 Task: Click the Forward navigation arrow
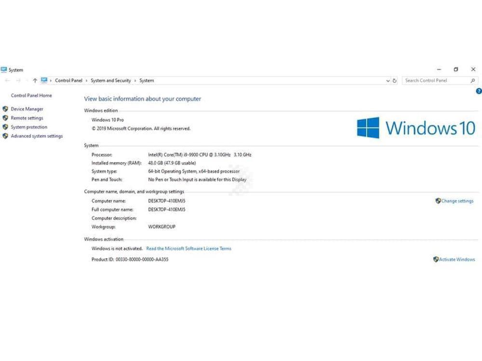point(18,81)
